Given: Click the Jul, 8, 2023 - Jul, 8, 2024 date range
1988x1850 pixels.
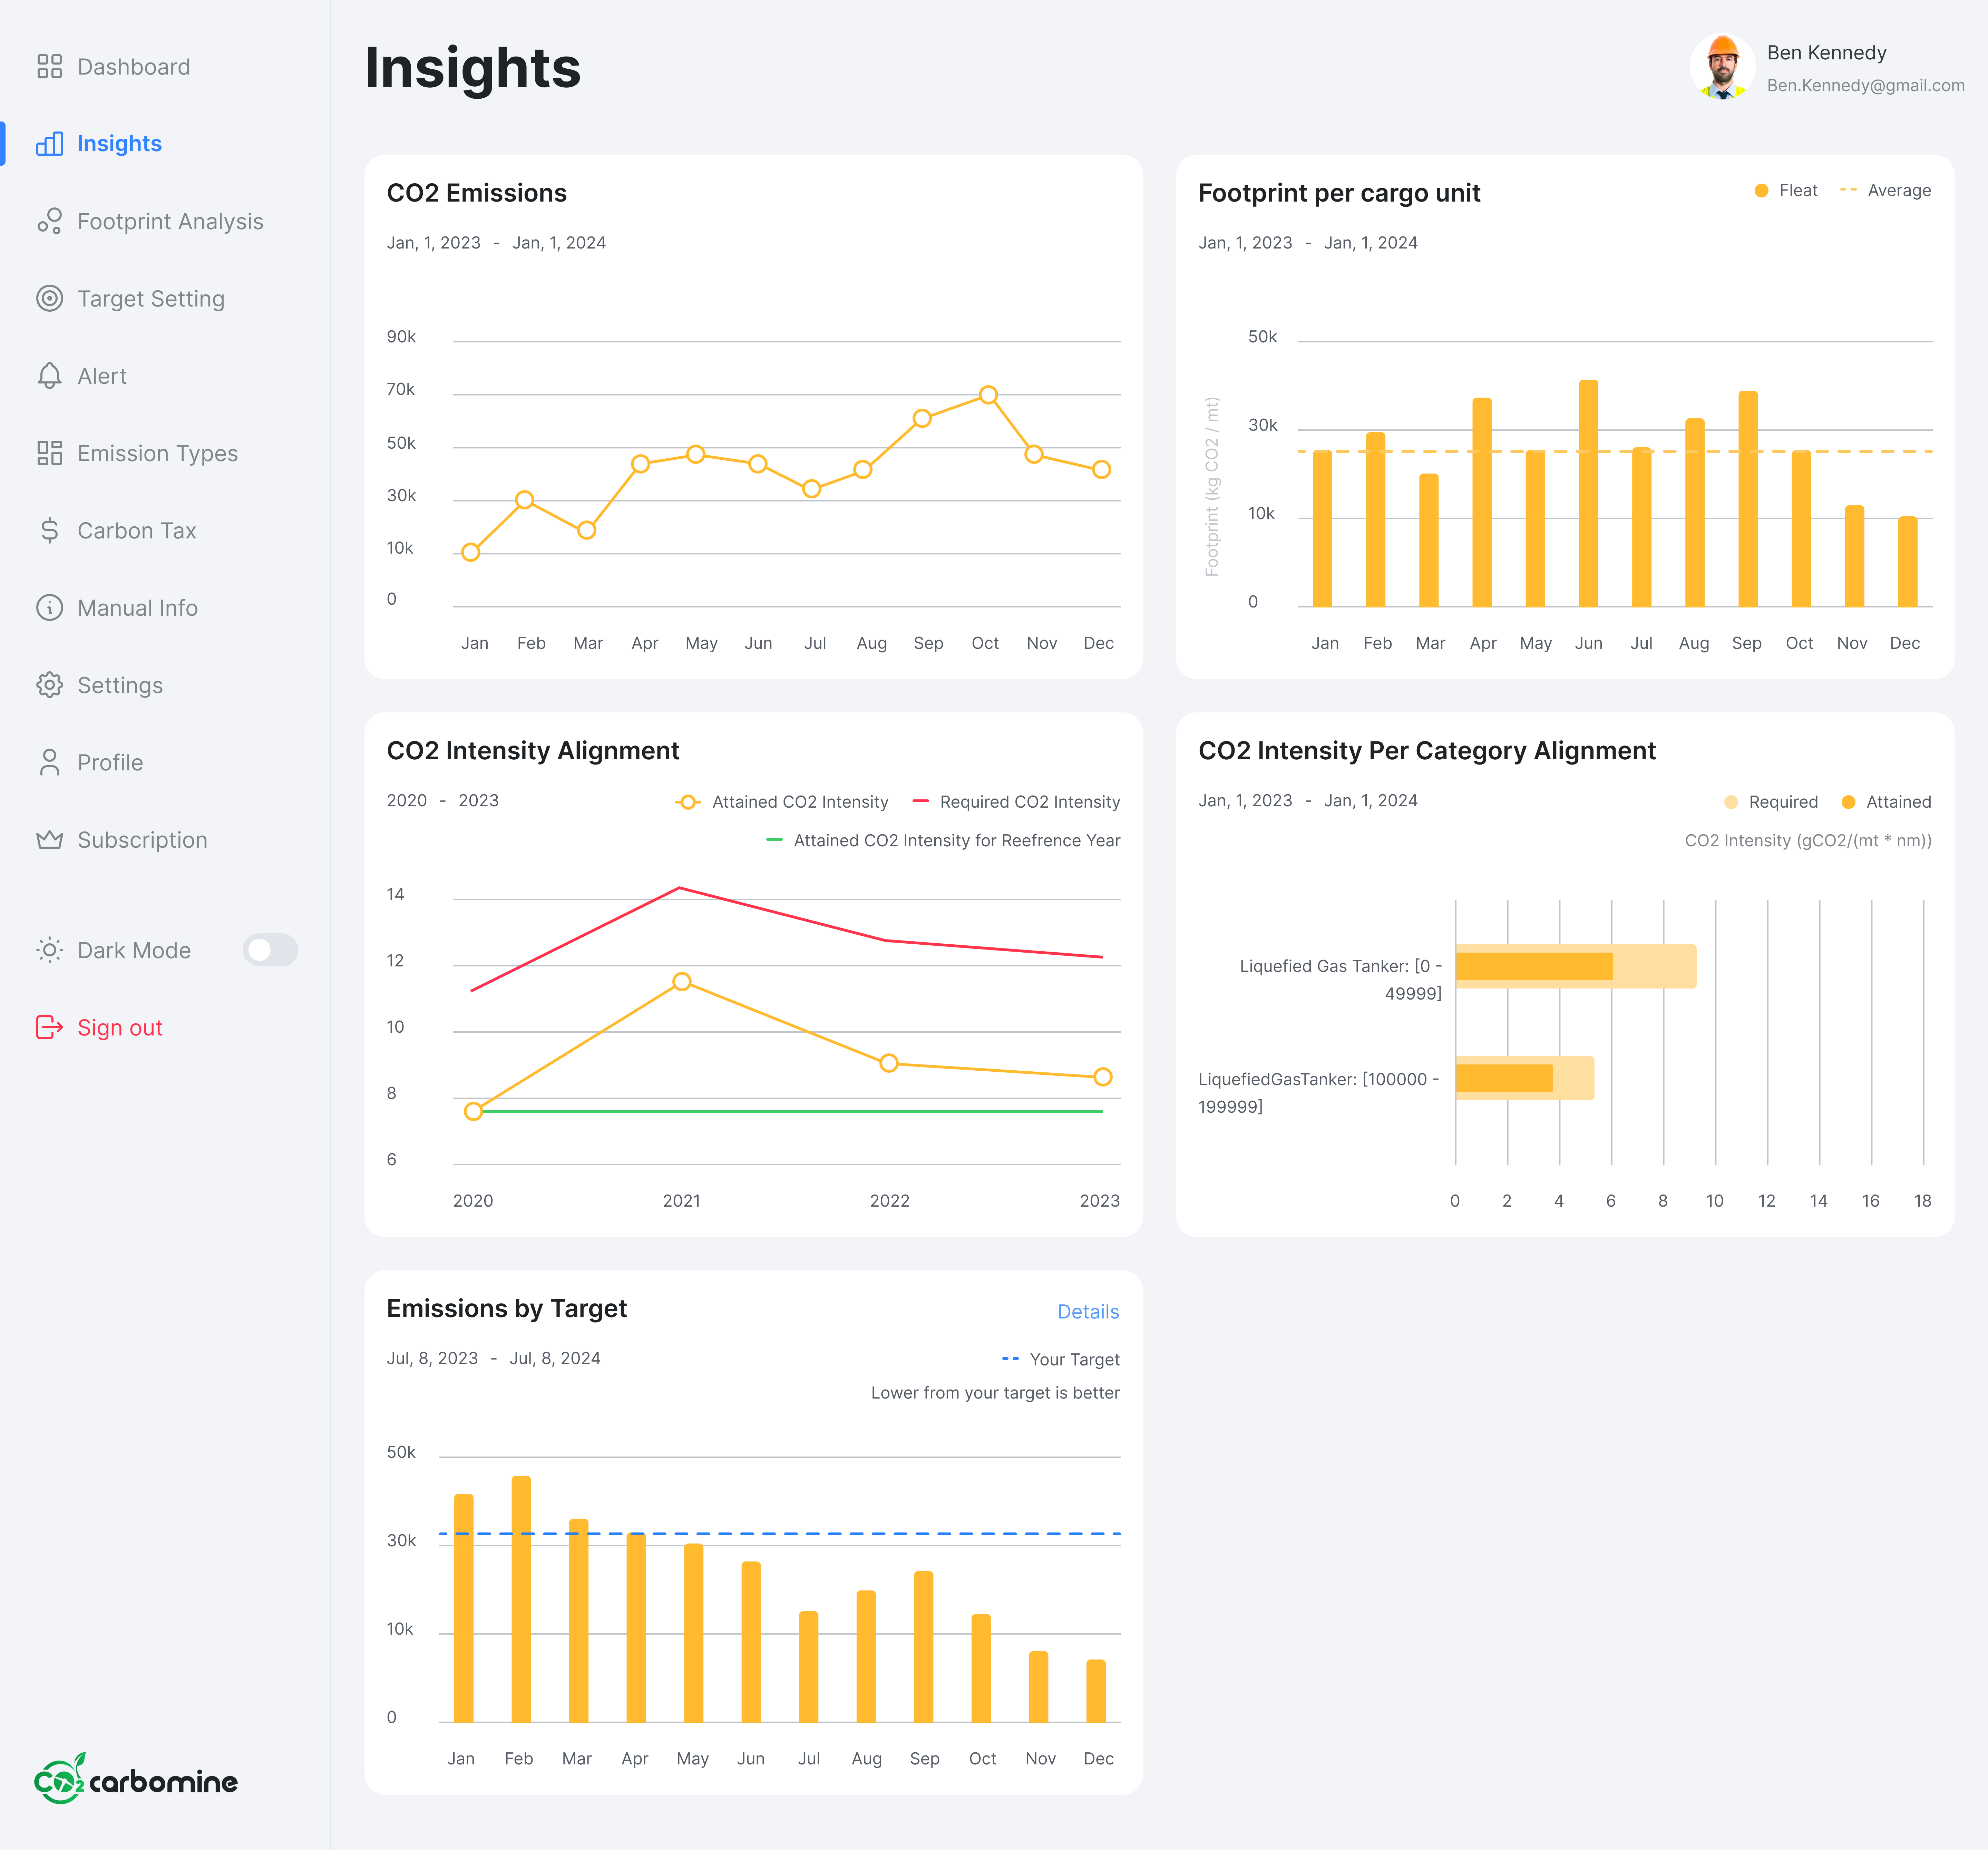Looking at the screenshot, I should coord(494,1358).
